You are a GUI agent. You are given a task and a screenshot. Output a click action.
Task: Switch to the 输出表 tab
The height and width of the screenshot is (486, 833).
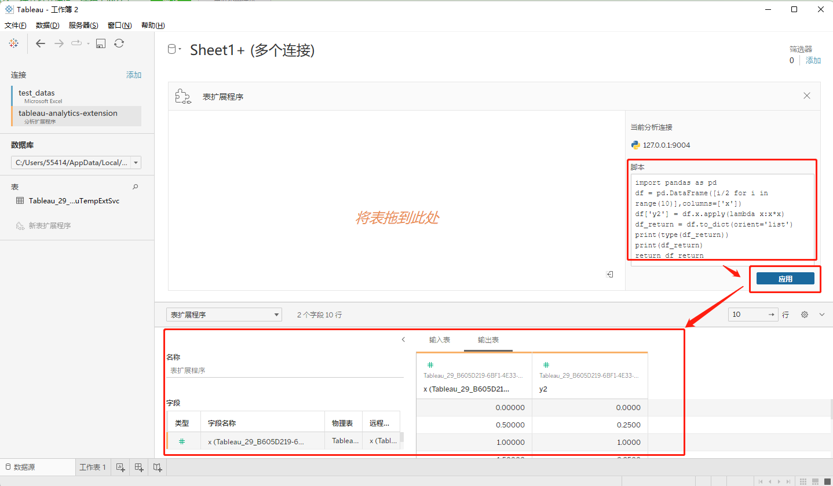(488, 340)
